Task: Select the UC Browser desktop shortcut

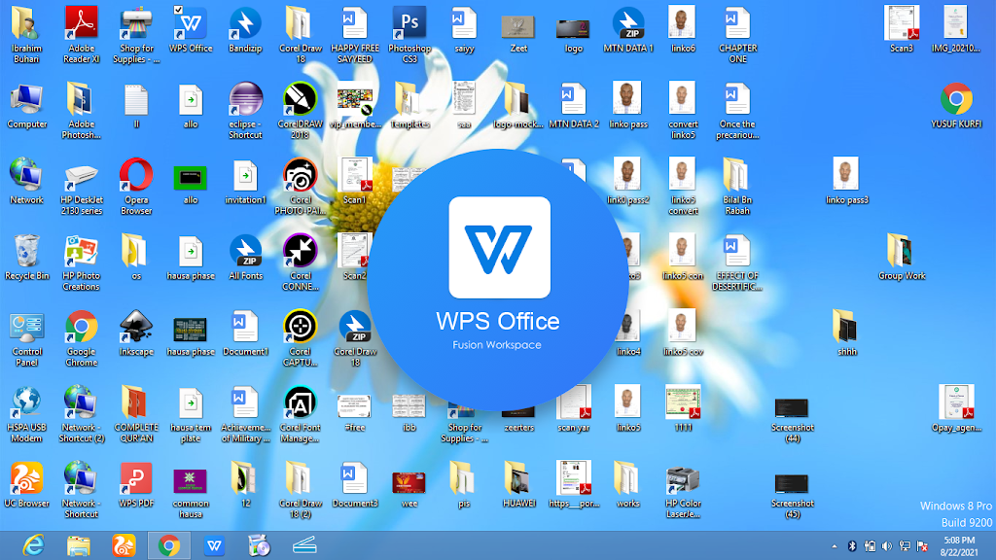Action: [26, 478]
